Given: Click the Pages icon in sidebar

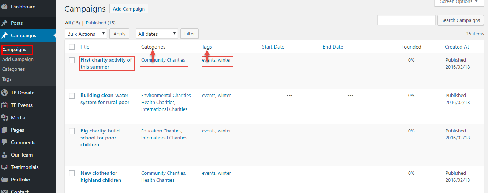Looking at the screenshot, I should coord(4,130).
